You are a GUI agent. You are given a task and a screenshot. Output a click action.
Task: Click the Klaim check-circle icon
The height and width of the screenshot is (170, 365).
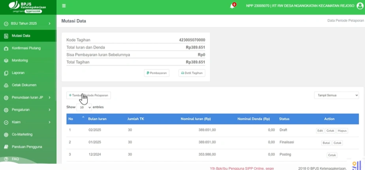[6, 122]
